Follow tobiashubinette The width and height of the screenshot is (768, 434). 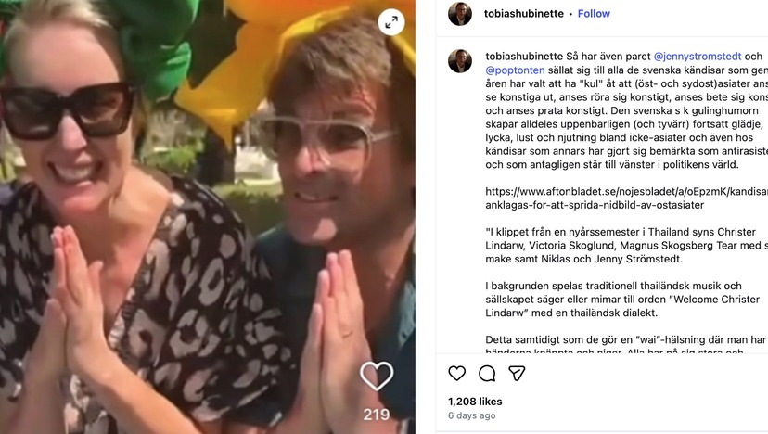pyautogui.click(x=594, y=14)
